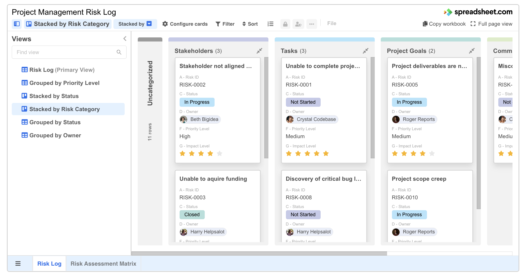527x279 pixels.
Task: Set five-star impact on RISK-0002 card
Action: tap(220, 153)
